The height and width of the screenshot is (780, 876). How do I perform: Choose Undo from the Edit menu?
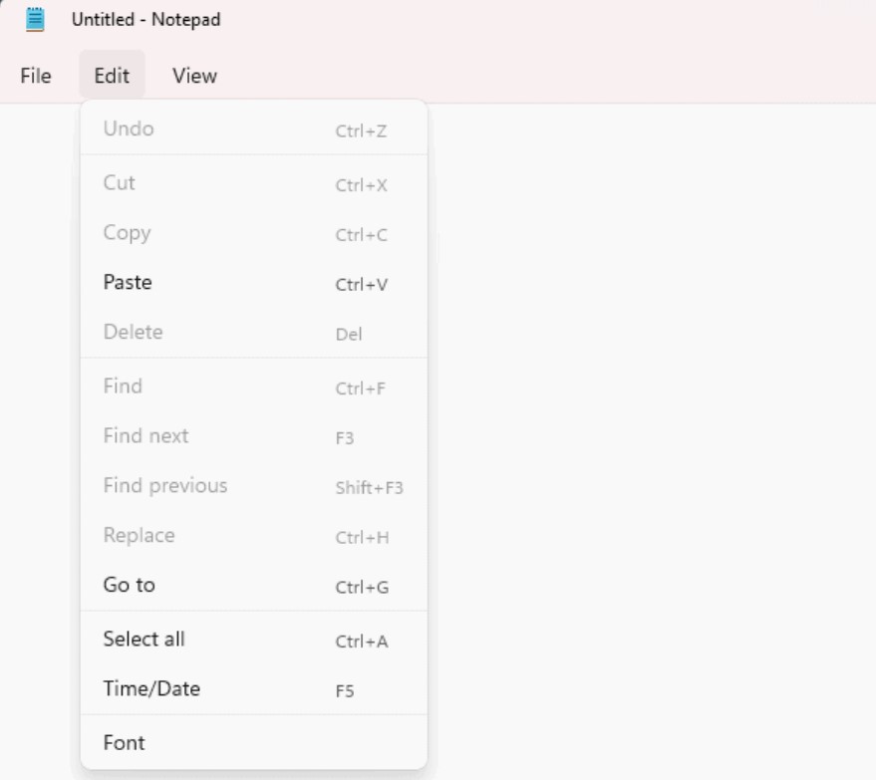tap(254, 129)
